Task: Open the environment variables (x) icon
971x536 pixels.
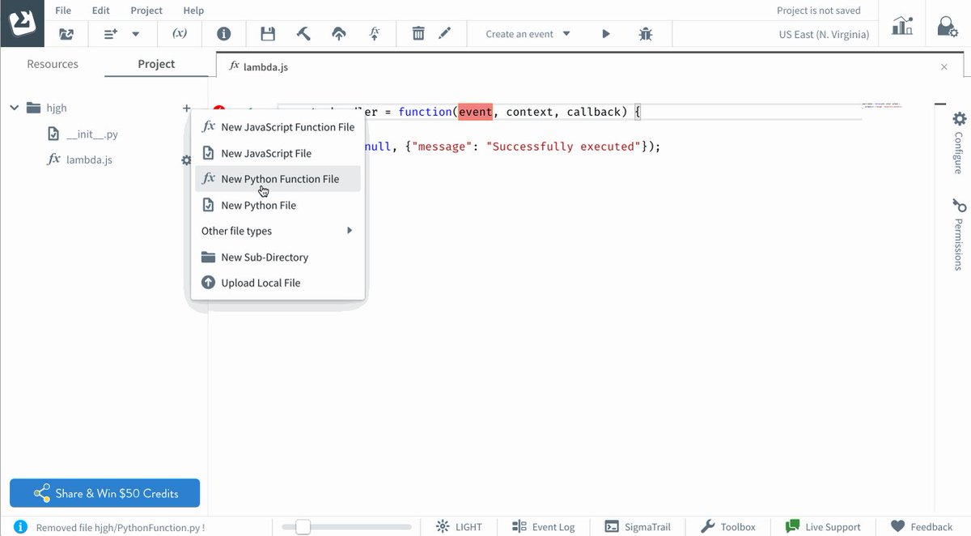Action: point(180,34)
